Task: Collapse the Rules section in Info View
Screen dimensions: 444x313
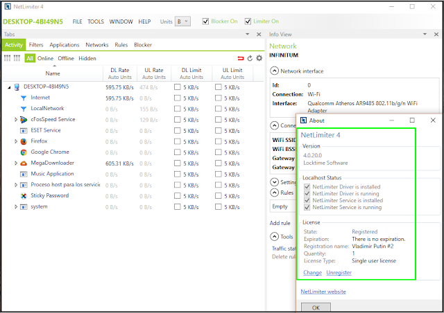Action: [274, 193]
